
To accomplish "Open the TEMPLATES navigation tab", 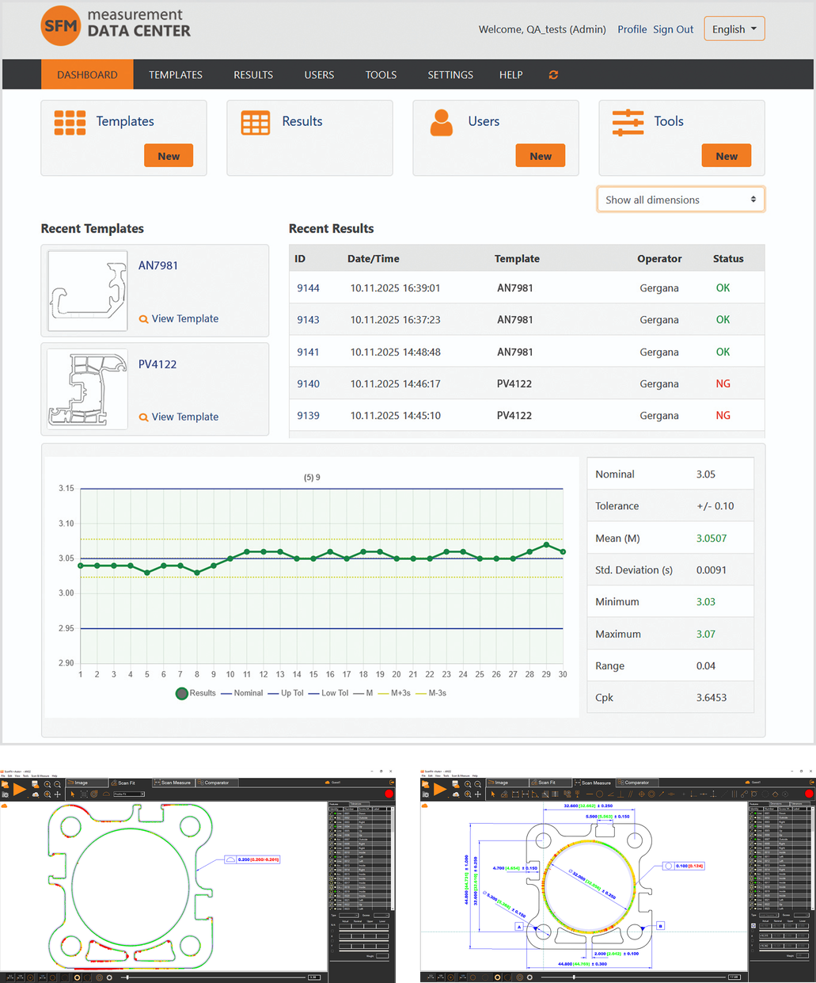I will click(x=175, y=74).
